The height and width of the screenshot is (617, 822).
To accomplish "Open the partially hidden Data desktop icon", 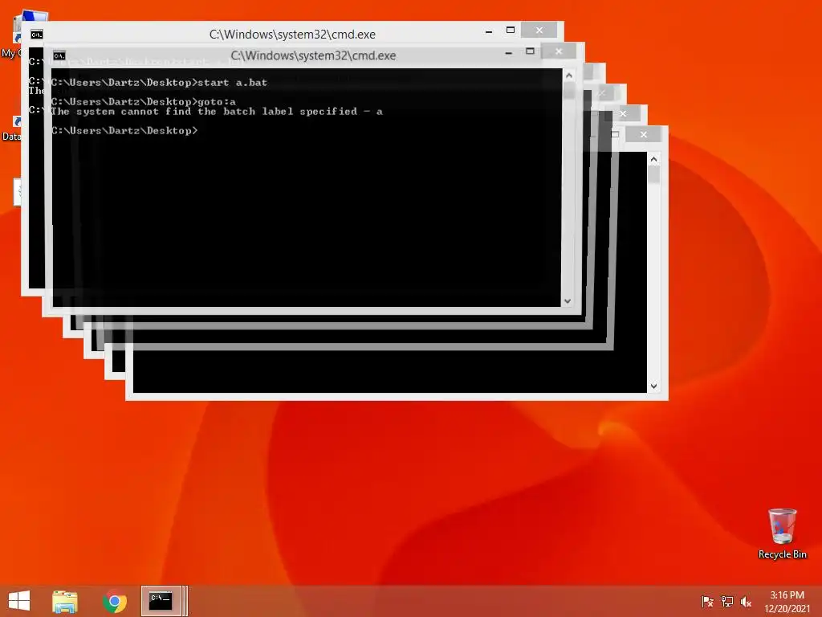I will pos(11,129).
